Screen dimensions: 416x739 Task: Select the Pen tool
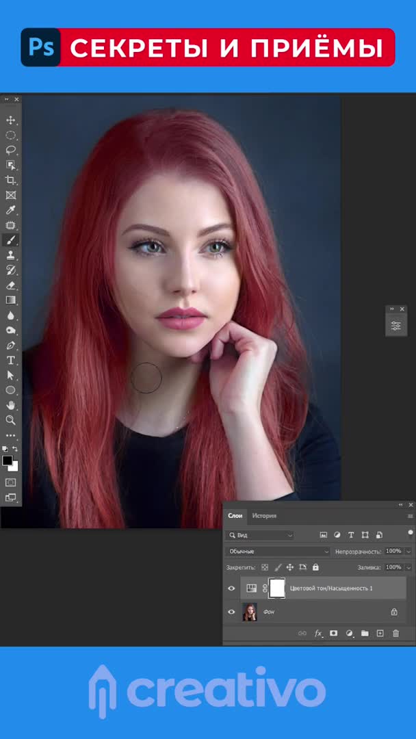pyautogui.click(x=11, y=346)
